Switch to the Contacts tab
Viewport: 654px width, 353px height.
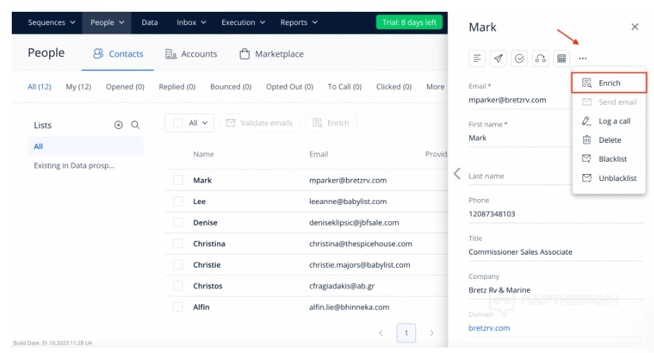[118, 54]
